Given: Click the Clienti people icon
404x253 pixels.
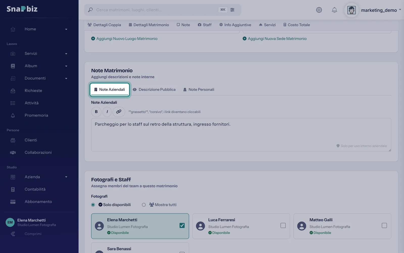Looking at the screenshot, I should click(x=13, y=140).
